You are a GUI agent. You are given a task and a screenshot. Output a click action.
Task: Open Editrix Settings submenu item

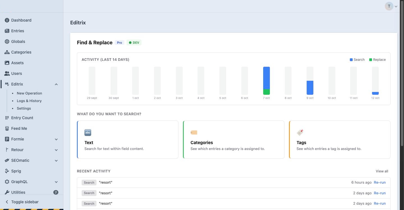pos(24,108)
